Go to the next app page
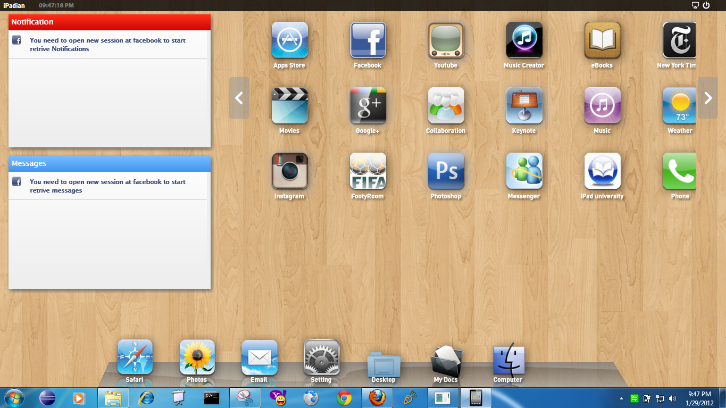This screenshot has width=726, height=408. pos(708,98)
